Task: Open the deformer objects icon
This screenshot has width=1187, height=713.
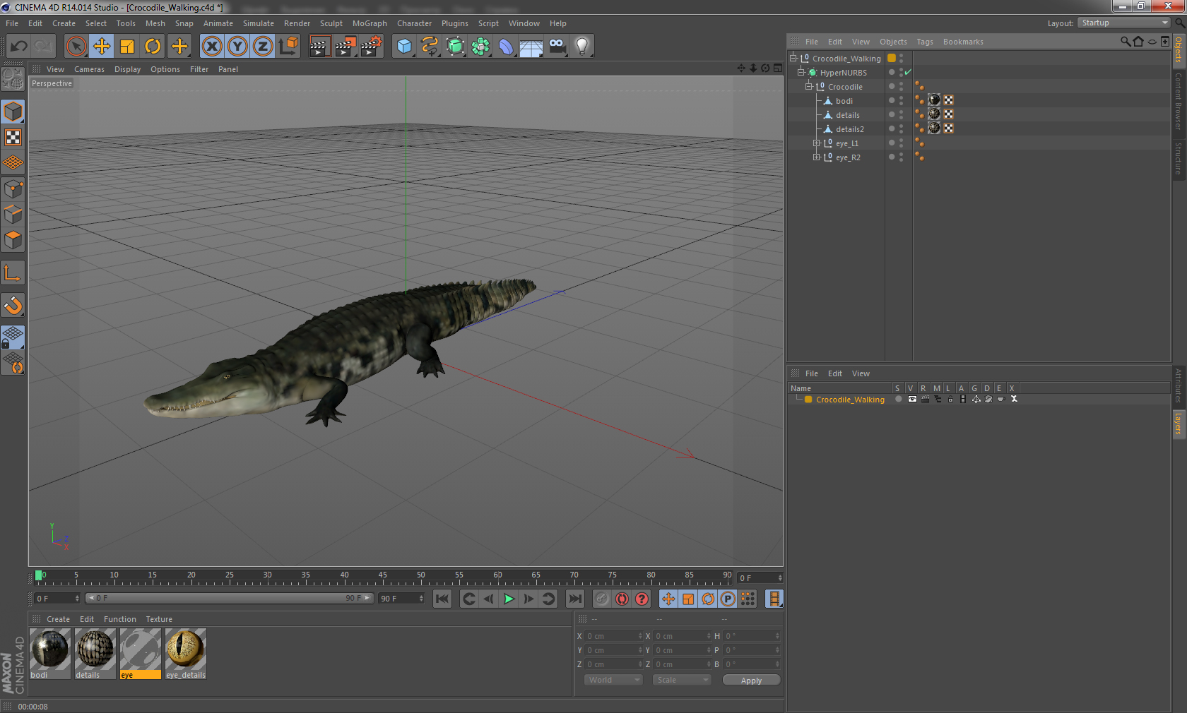Action: coord(506,47)
